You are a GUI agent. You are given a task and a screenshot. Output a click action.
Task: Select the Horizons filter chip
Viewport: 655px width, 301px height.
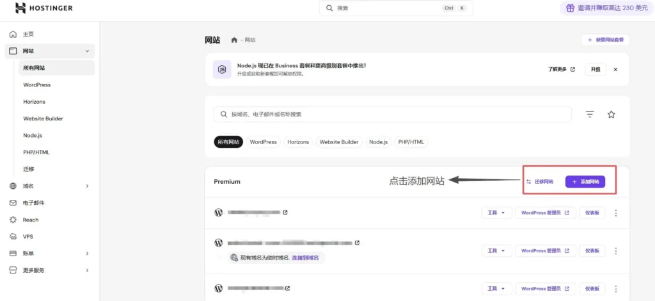click(x=298, y=142)
